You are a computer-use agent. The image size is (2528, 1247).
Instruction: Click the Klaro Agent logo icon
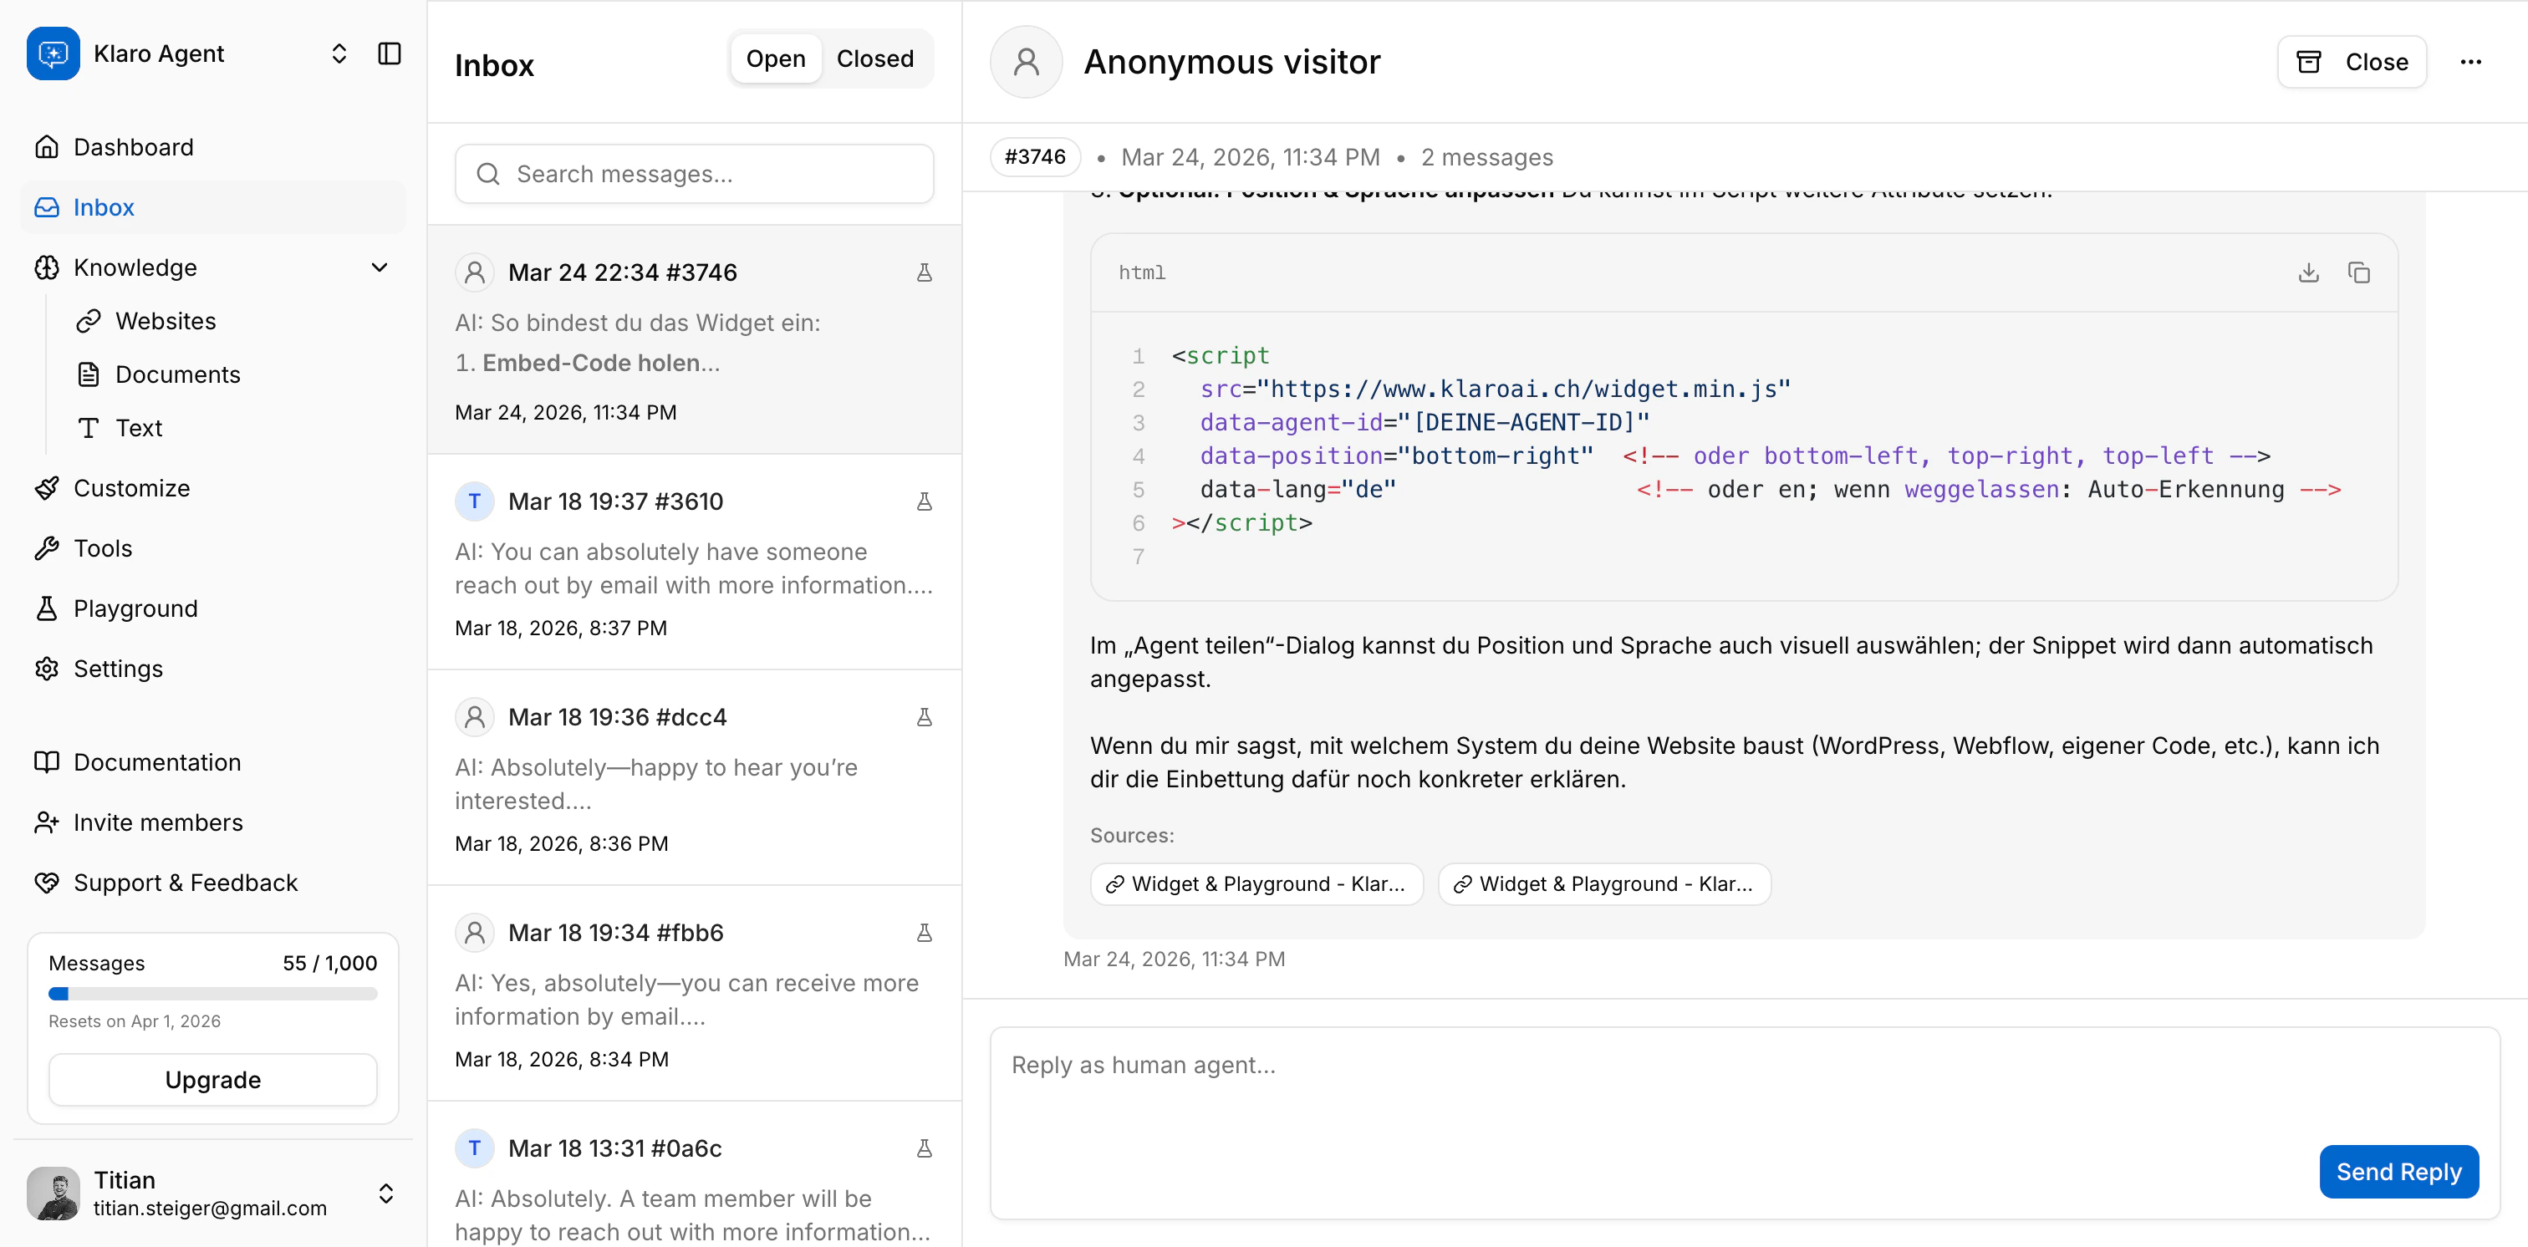point(53,54)
